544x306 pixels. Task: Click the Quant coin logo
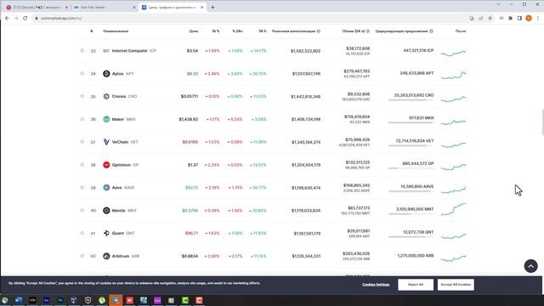[x=106, y=233]
